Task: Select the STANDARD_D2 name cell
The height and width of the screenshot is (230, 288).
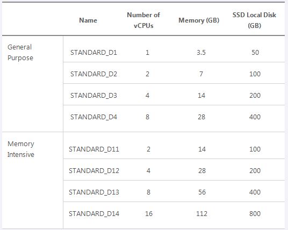Action: click(x=93, y=74)
